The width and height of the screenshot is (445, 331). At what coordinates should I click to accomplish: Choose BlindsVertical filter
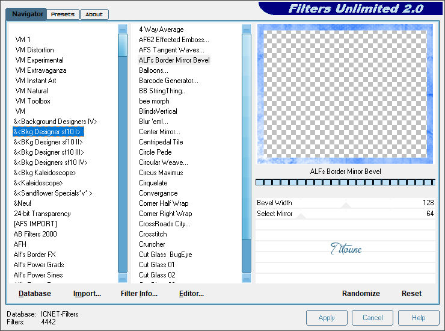[x=158, y=111]
